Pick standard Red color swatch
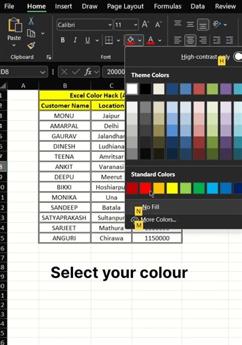242x345 pixels. [146, 188]
